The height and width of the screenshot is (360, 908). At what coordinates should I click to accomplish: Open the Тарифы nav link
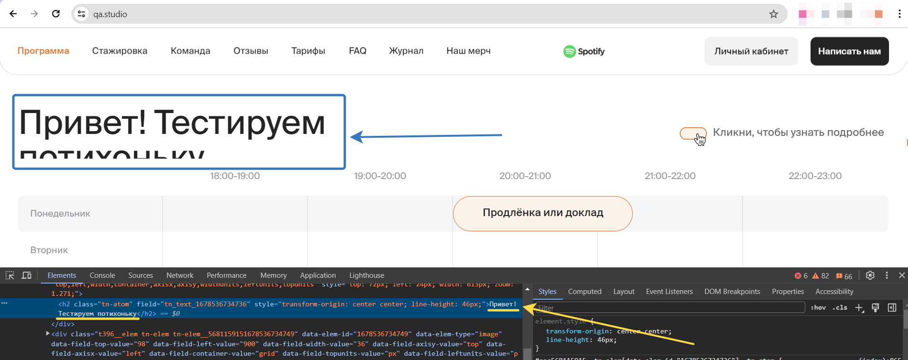[x=308, y=51]
